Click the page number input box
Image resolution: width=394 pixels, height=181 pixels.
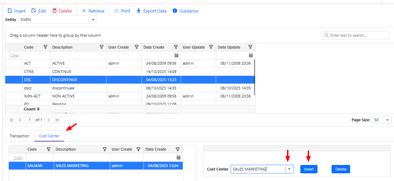pos(30,120)
